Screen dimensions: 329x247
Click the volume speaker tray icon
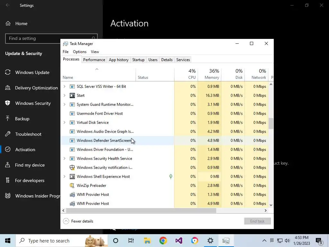coord(287,241)
